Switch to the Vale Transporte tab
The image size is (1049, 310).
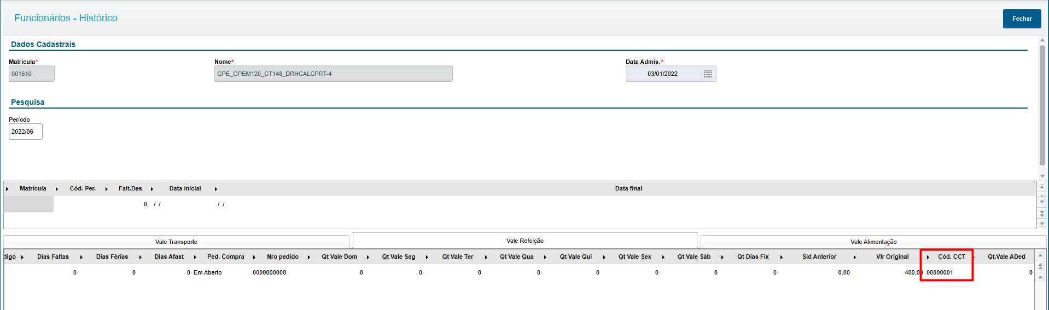coord(176,242)
